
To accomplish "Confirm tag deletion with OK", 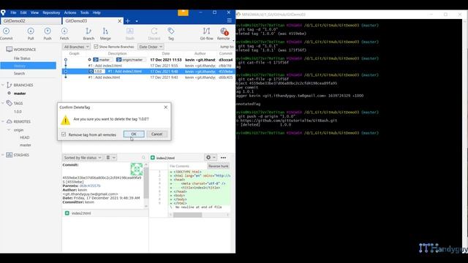I will point(134,134).
